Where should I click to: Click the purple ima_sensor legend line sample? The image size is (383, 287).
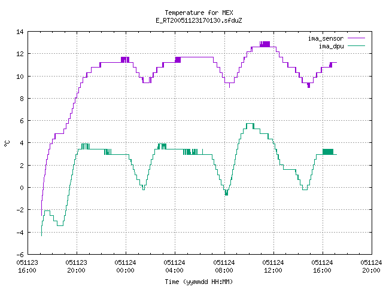[x=356, y=38]
